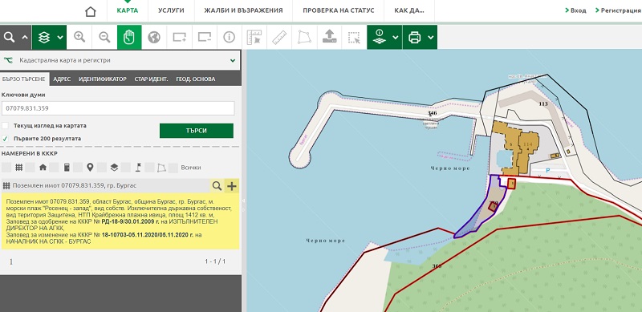
Task: Expand 'Кадастрална карта и регистри' dropdown
Action: 233,61
